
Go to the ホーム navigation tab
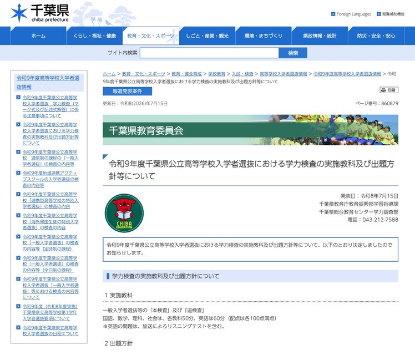click(38, 35)
